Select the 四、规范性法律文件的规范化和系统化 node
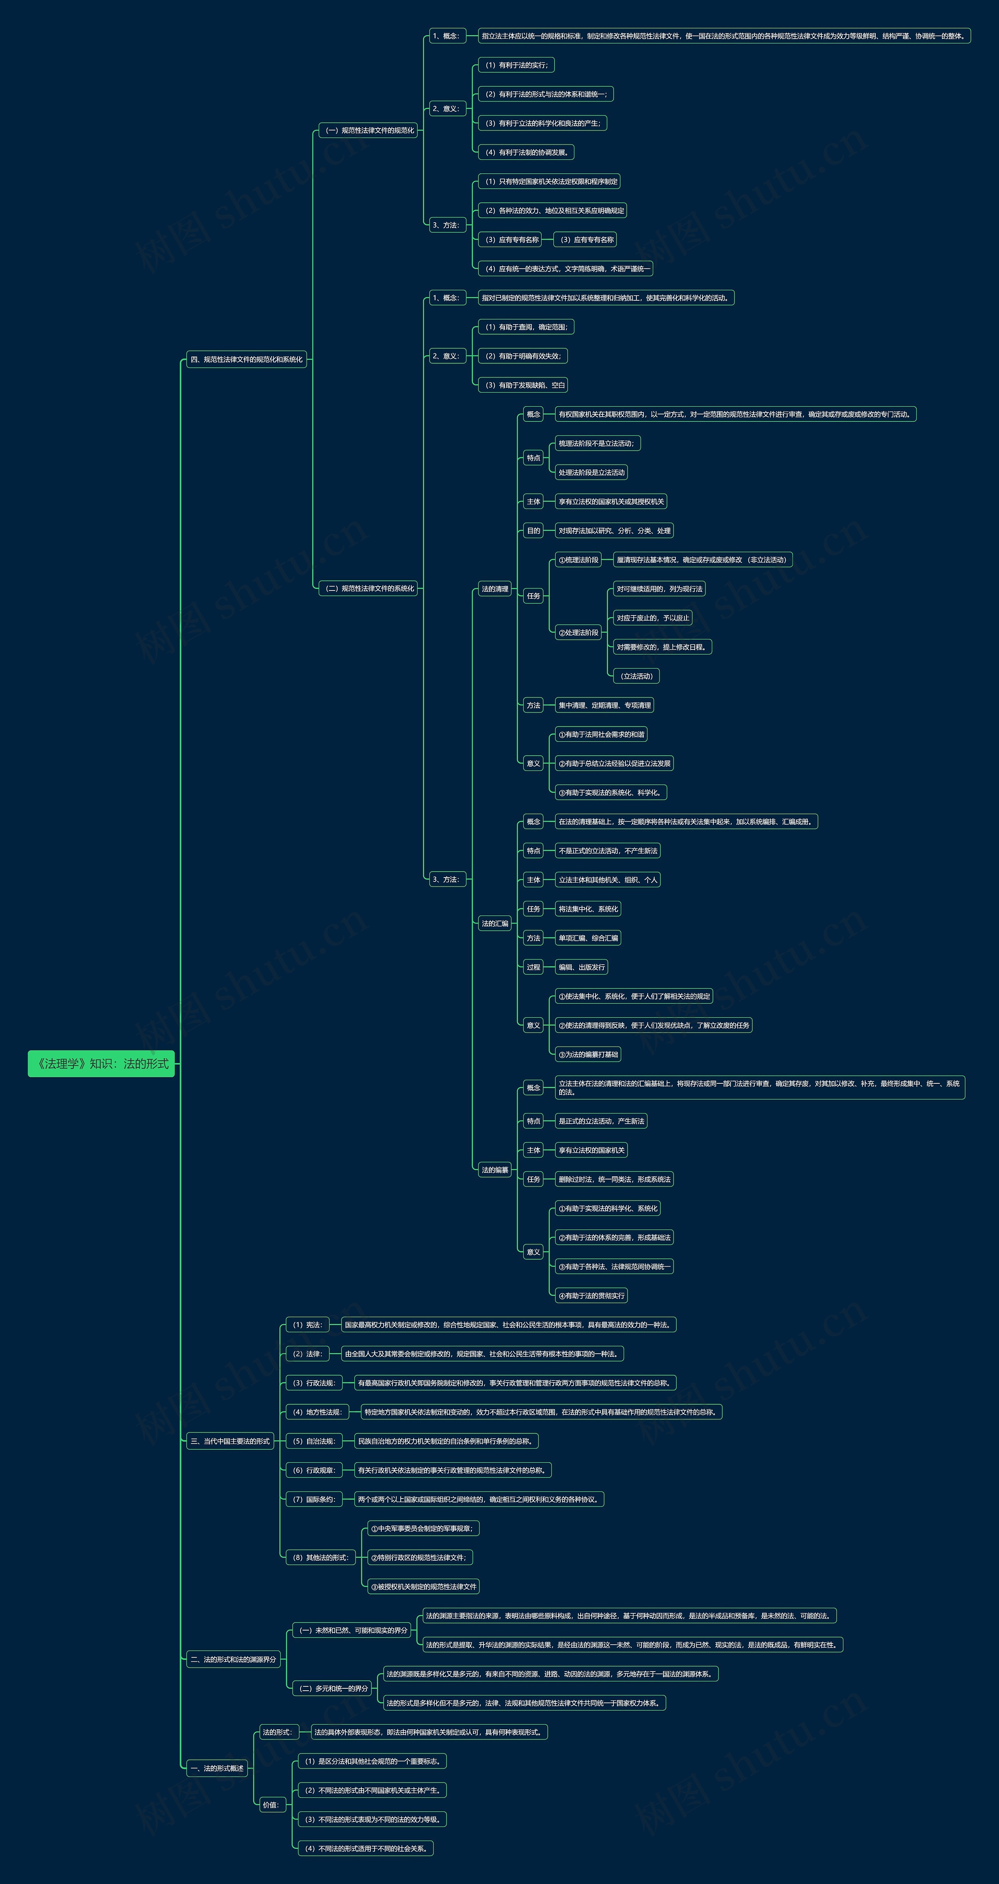The width and height of the screenshot is (999, 1884). (246, 359)
